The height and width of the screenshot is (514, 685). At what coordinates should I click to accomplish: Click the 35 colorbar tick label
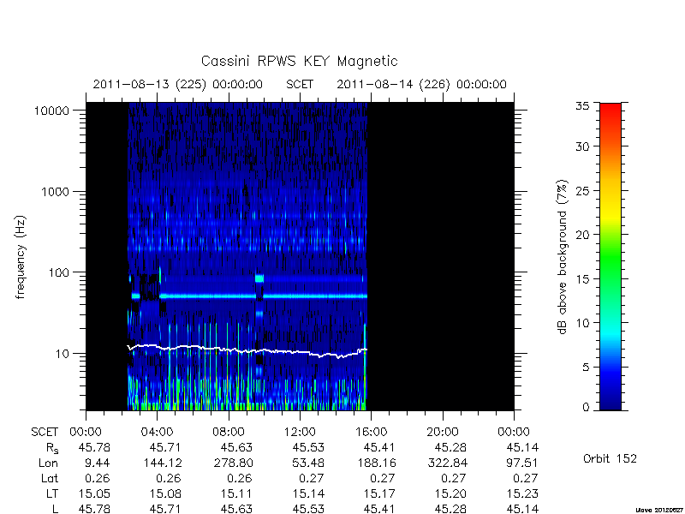click(582, 105)
